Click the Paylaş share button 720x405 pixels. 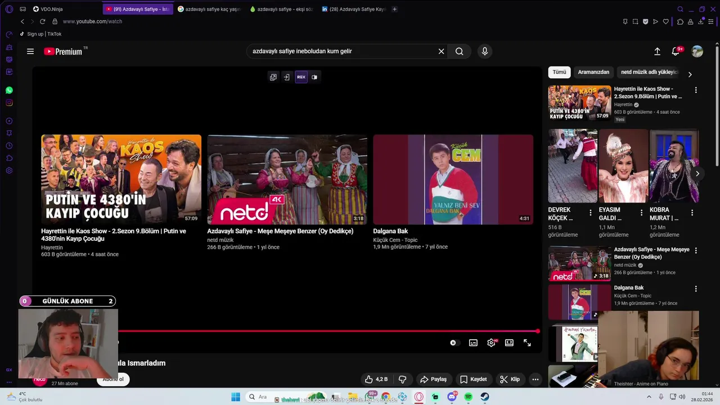433,379
